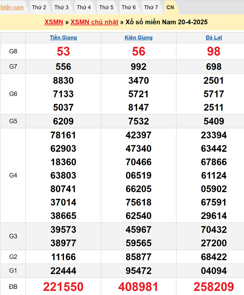Select the G8 row label

[13, 51]
